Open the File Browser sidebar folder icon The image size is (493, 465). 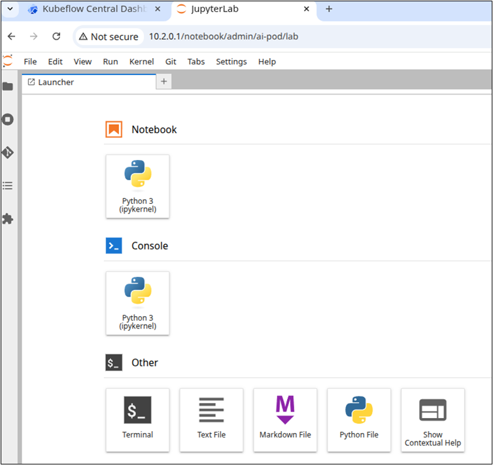(x=8, y=86)
